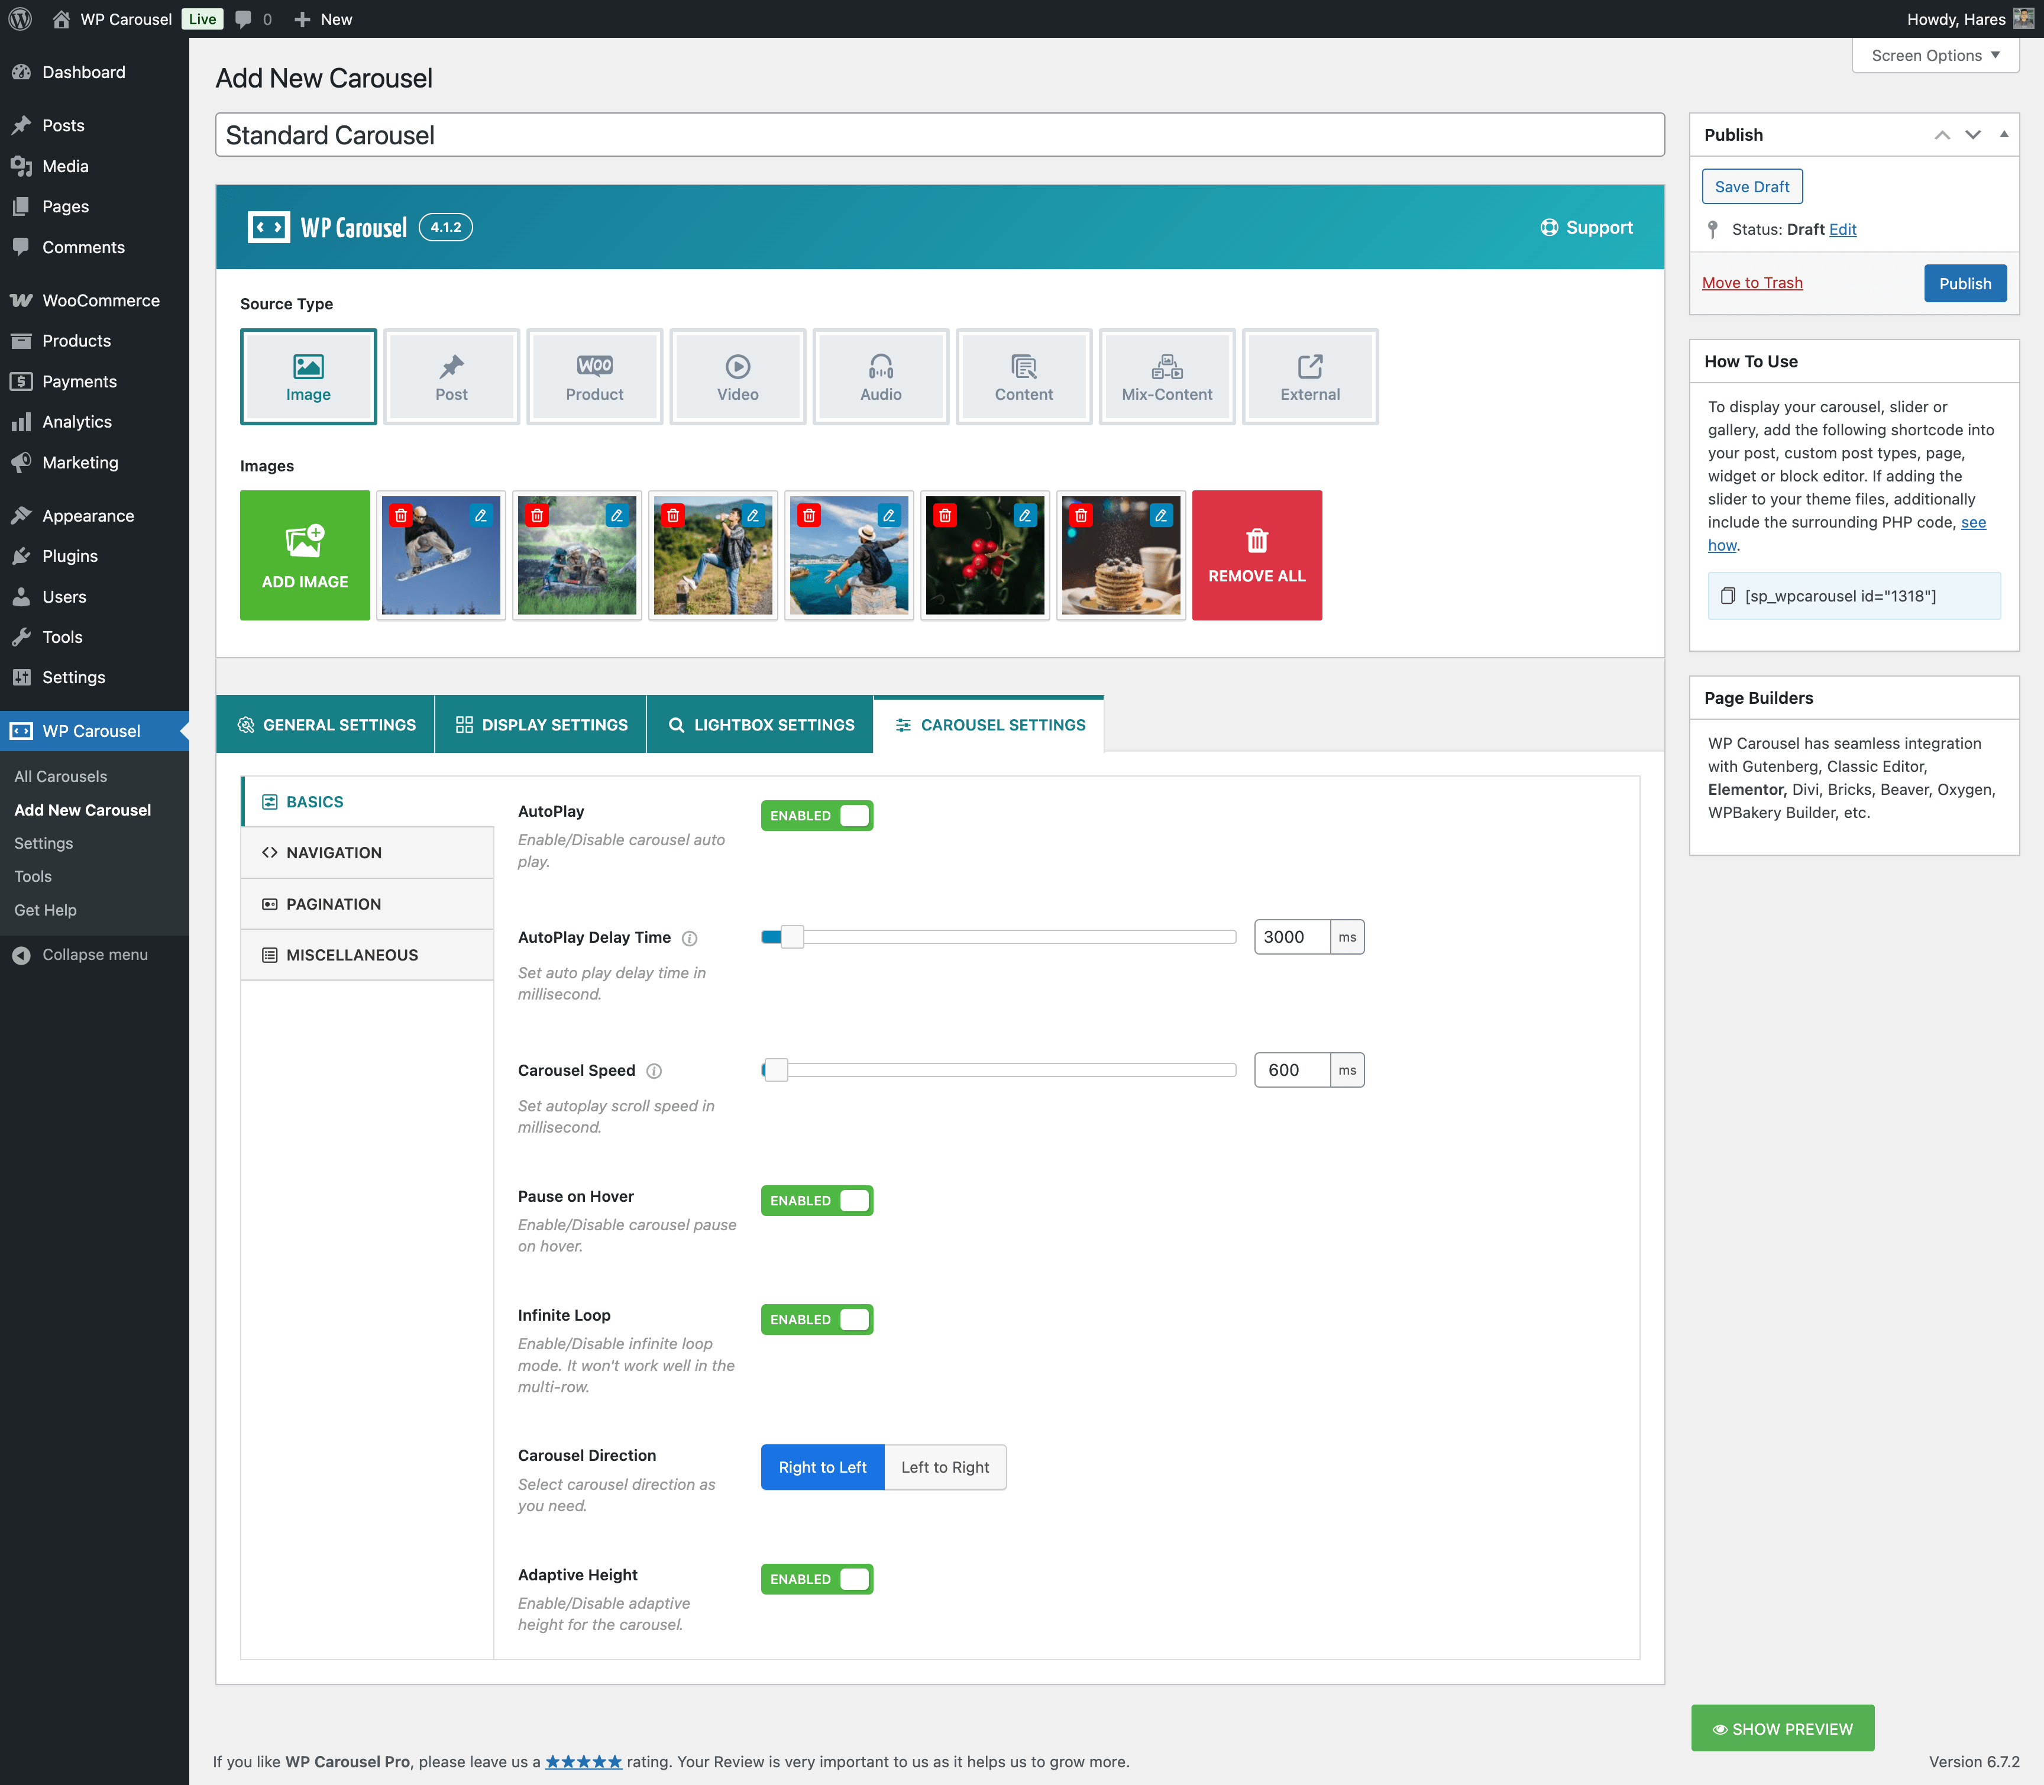Copy the sp_wpcarousel shortcode icon
The width and height of the screenshot is (2044, 1785).
(1728, 596)
